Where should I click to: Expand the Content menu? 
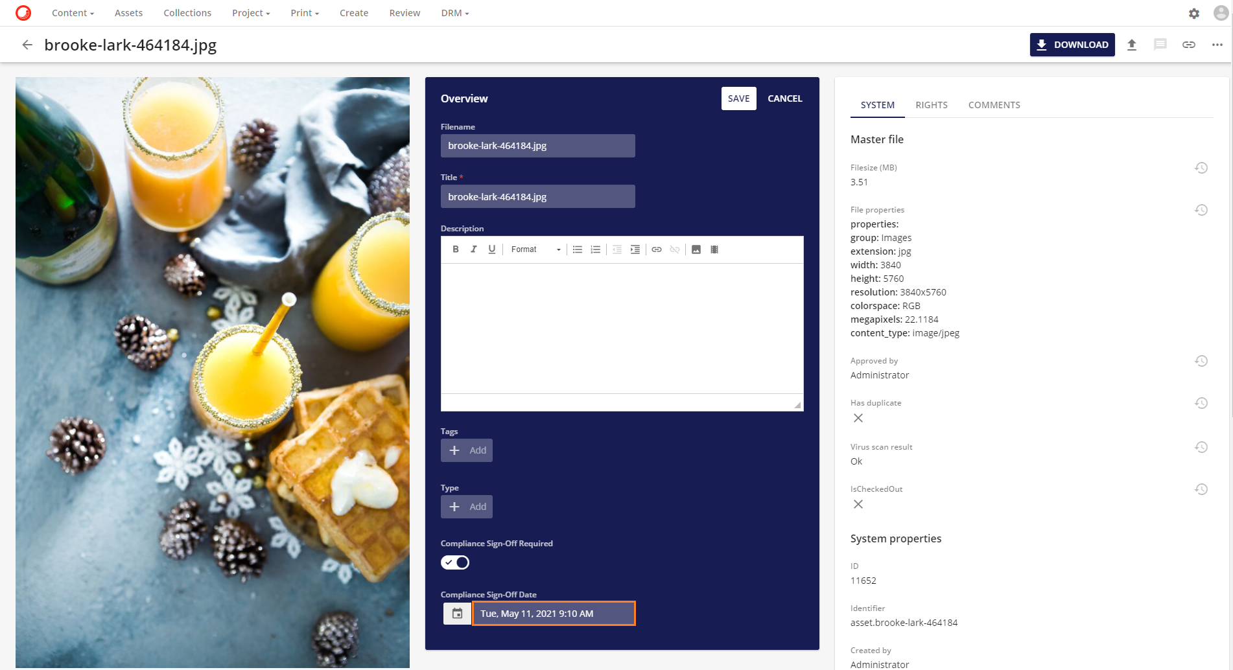tap(73, 13)
